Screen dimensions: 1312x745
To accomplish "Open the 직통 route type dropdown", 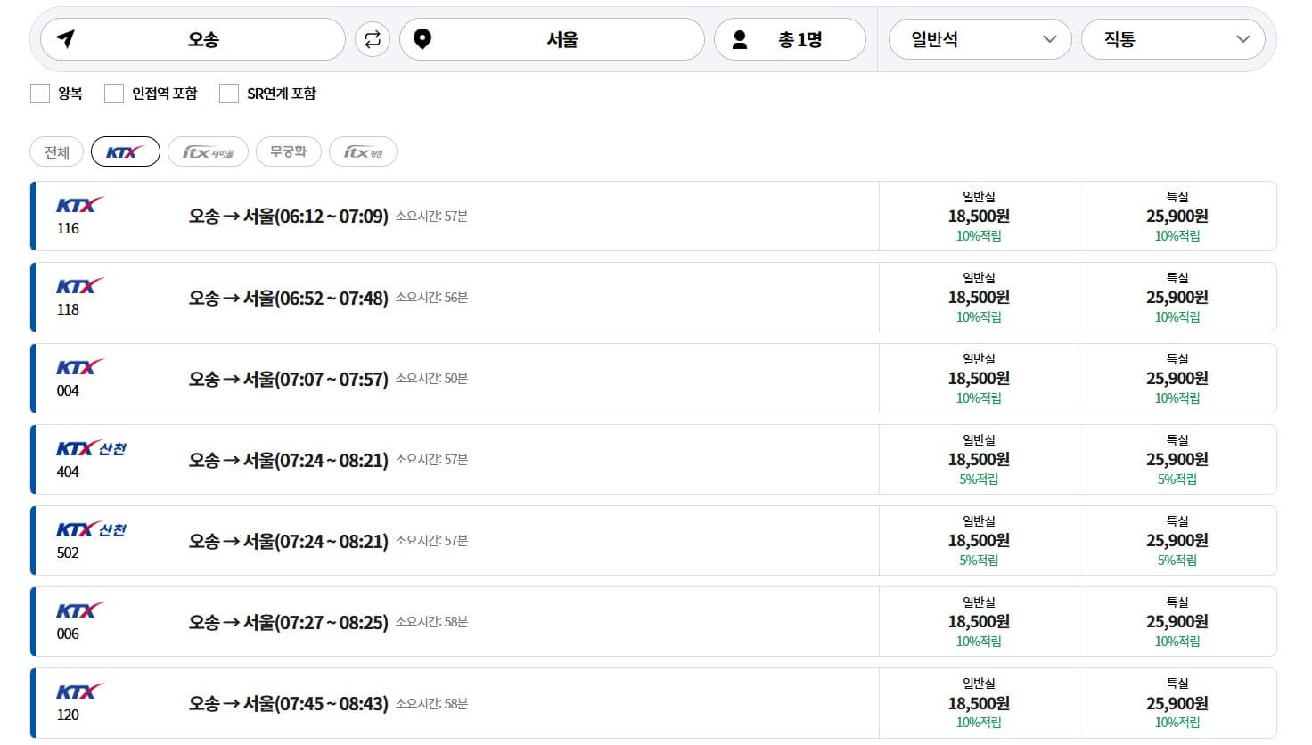I will tap(1172, 38).
